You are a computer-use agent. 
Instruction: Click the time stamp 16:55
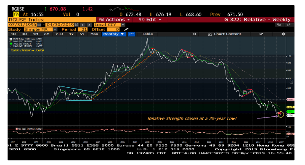point(37,14)
